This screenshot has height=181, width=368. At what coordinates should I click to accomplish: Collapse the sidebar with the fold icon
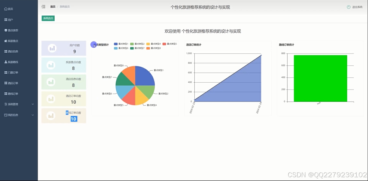pos(43,7)
